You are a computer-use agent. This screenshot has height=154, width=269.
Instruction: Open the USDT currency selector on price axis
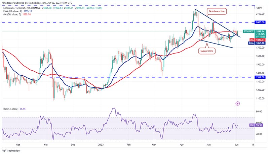[x=249, y=7]
